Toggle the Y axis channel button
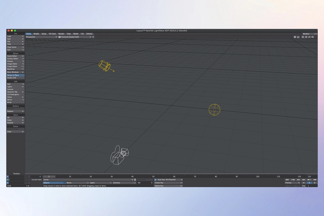The image size is (324, 216). [x=8, y=180]
